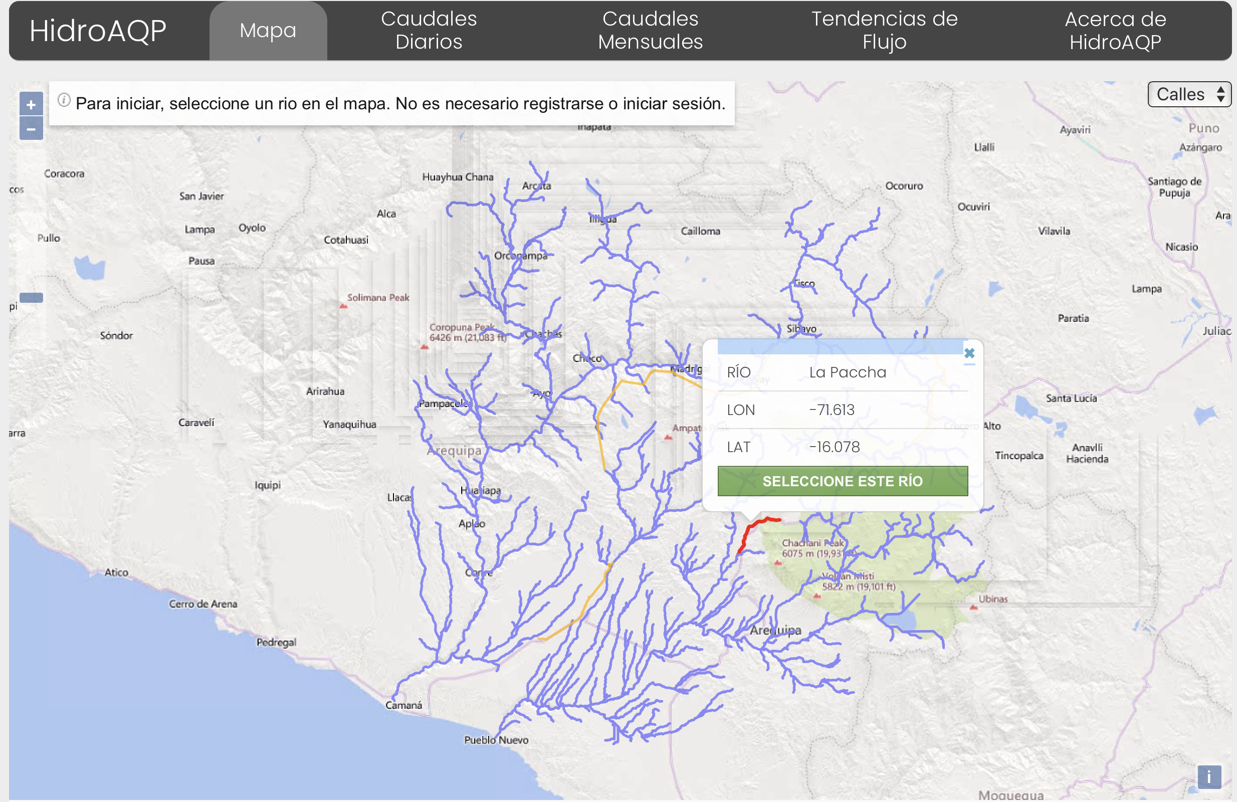Viewport: 1237px width, 802px height.
Task: Click the info icon in message banner
Action: click(64, 100)
